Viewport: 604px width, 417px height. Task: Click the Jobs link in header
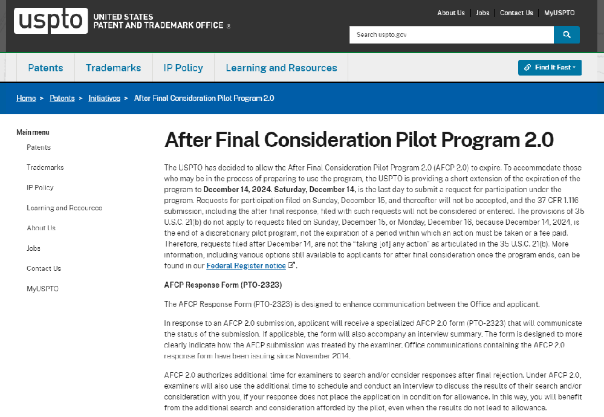click(482, 13)
